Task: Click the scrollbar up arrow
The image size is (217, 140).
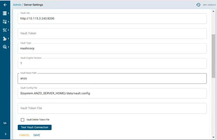Action: (x=213, y=11)
